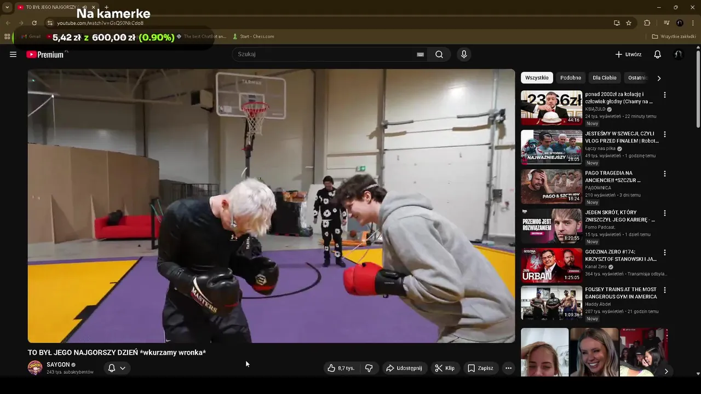Open the first Shorts thumbnail
Viewport: 701px width, 394px height.
tap(544, 352)
